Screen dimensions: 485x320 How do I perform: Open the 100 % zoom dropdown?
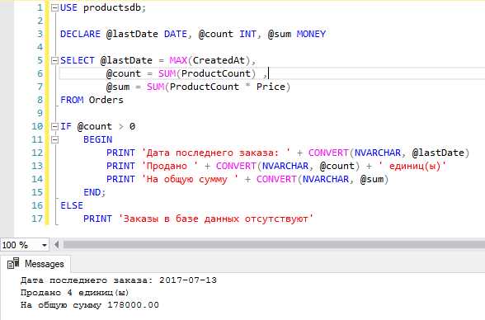45,246
